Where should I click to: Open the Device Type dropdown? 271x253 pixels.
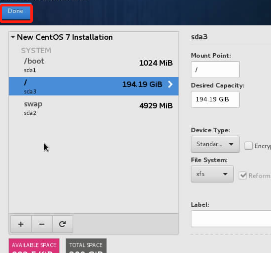(215, 144)
